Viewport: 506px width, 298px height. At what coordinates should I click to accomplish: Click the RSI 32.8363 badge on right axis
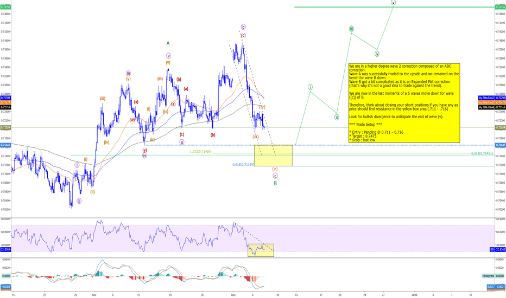[498, 249]
